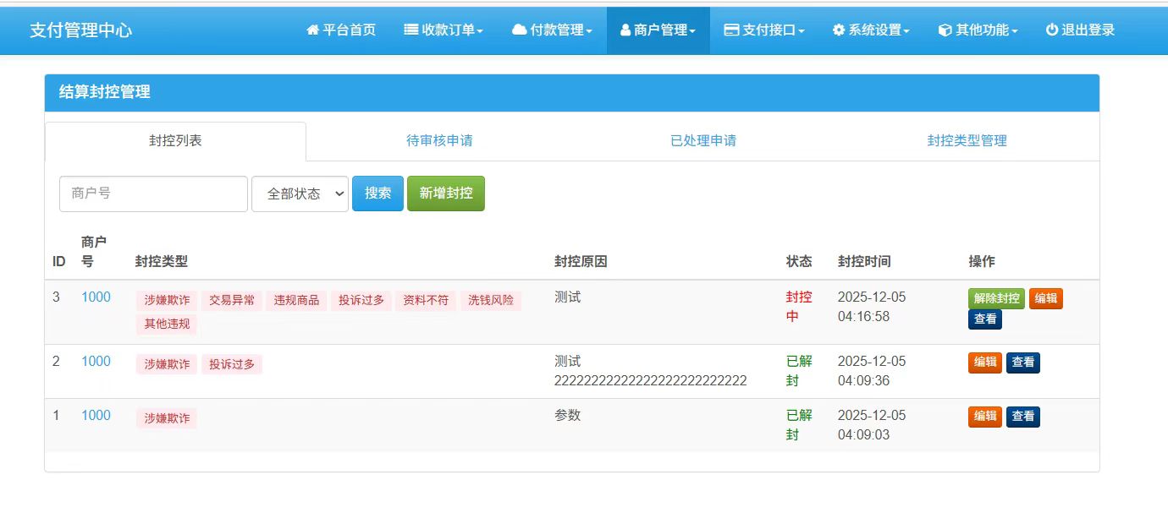Screen dimensions: 1168x529
Task: Click 查看 for record ID 1
Action: coord(1022,417)
